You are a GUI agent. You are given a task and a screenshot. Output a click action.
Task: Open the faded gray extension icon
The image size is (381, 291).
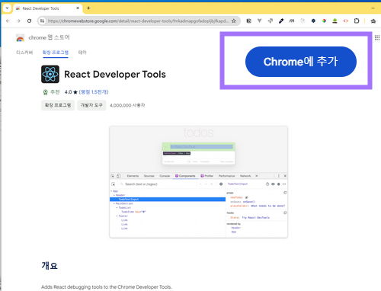(303, 21)
